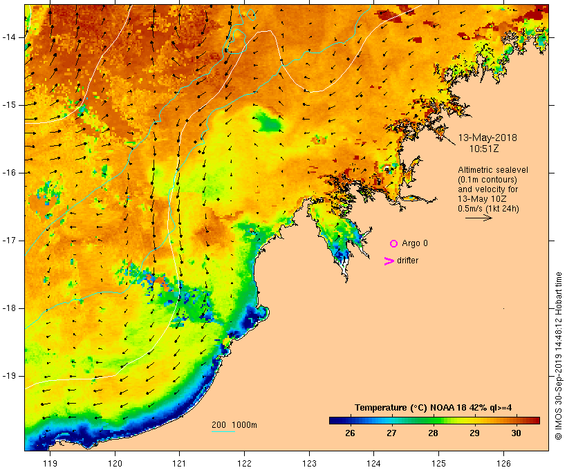567x470 pixels.
Task: Click the longitude axis label '121'
Action: 179,464
